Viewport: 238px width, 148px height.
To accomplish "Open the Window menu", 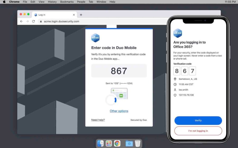I will click(x=101, y=2).
